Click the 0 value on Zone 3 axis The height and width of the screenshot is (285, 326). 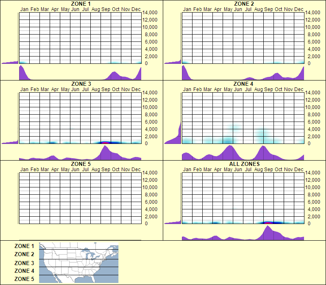pos(146,144)
